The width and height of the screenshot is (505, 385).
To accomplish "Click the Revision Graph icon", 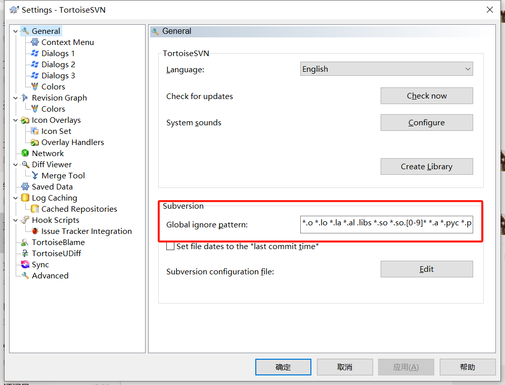I will click(25, 98).
